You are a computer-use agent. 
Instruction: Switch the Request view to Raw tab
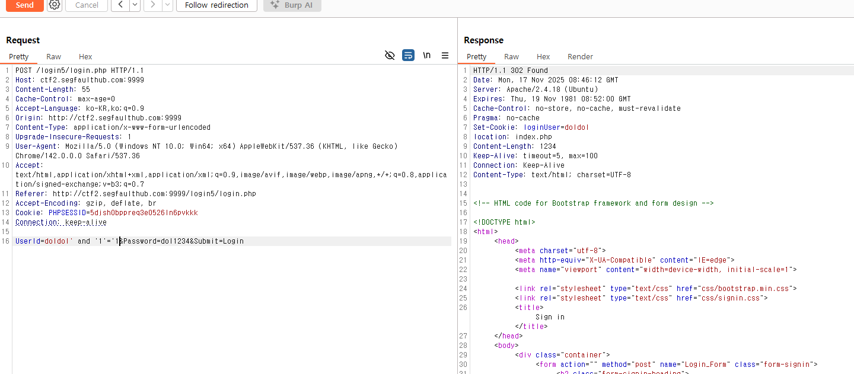[54, 57]
